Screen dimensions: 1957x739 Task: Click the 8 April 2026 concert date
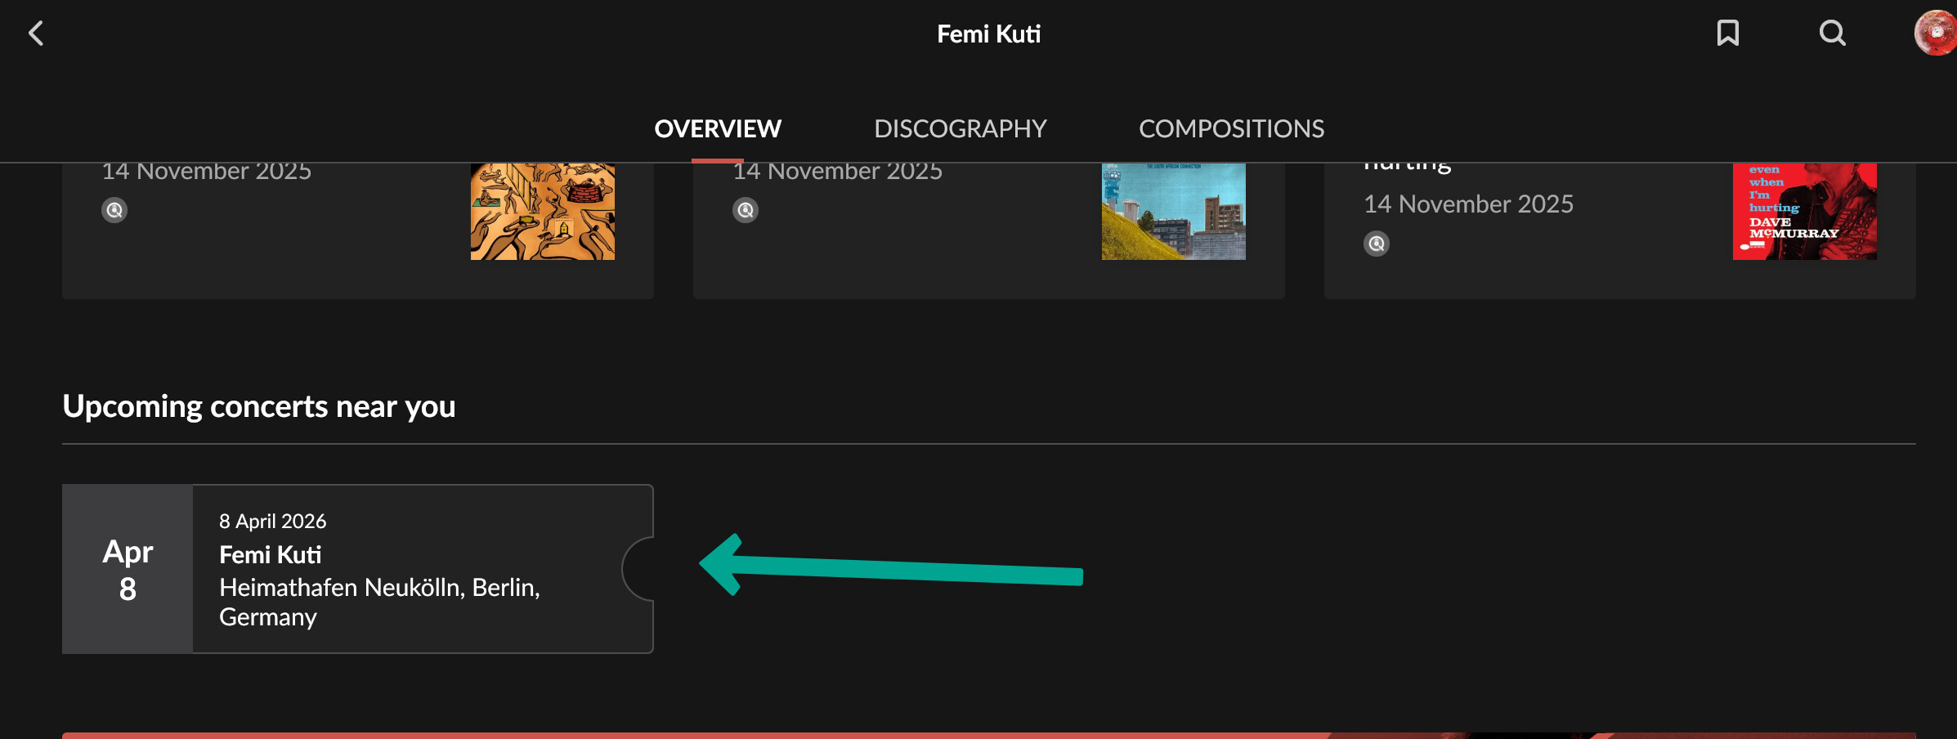(272, 522)
